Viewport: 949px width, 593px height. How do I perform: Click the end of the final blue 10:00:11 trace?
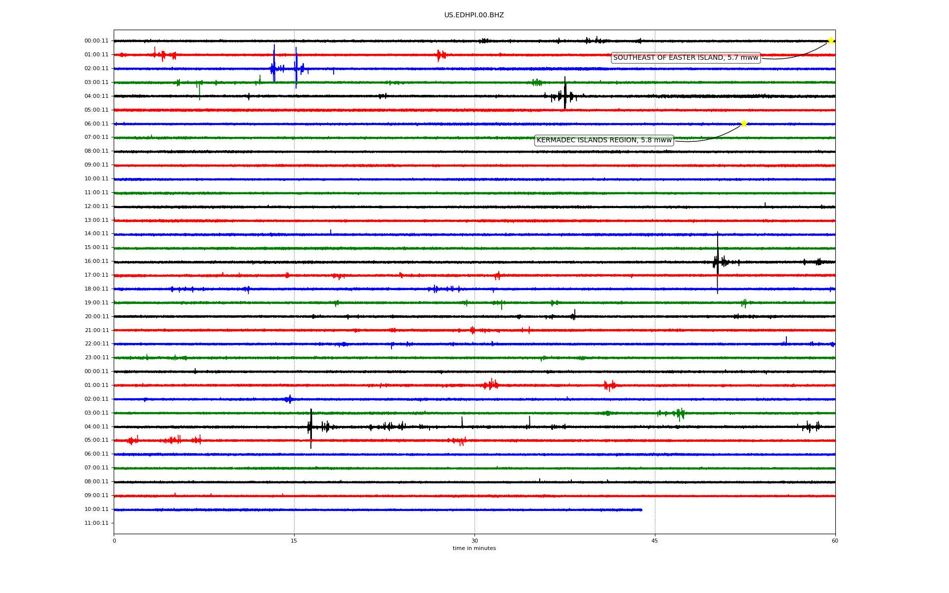641,509
